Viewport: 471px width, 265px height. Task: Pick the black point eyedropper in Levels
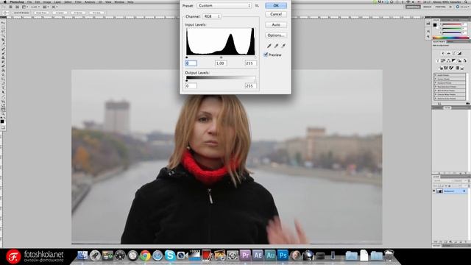(x=269, y=46)
